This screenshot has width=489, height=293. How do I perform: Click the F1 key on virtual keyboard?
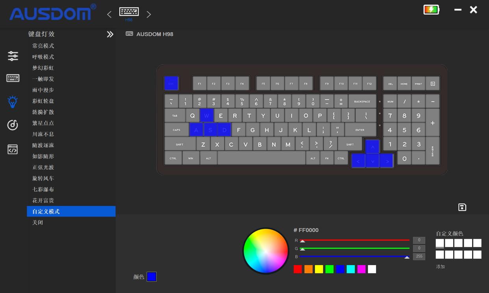199,83
